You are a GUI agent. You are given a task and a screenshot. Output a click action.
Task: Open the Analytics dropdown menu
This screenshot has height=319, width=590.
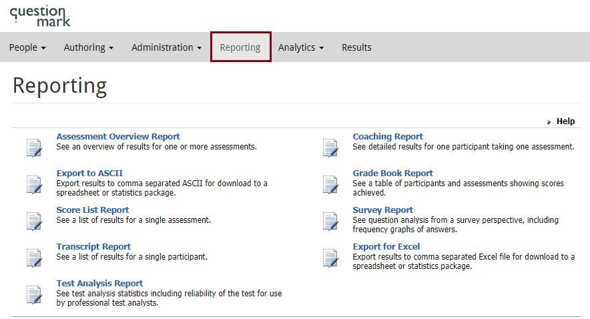click(x=300, y=47)
